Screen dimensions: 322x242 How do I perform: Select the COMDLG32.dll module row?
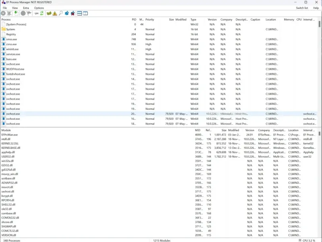(159, 218)
